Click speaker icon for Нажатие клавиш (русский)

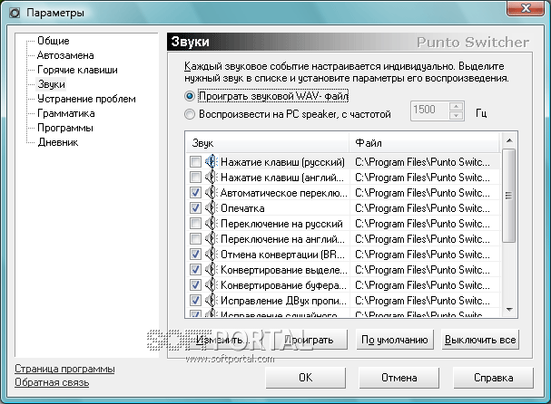point(212,161)
